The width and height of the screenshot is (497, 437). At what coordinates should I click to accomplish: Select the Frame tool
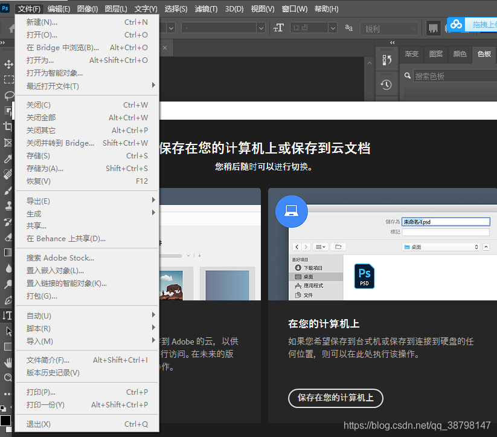(x=8, y=143)
